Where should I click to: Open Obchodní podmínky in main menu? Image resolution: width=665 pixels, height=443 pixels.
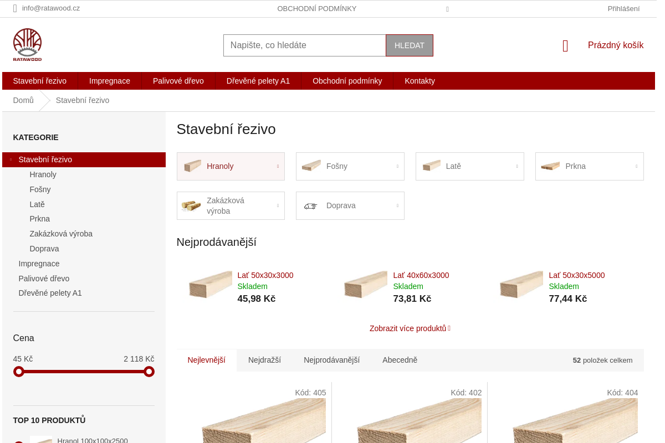pyautogui.click(x=347, y=81)
